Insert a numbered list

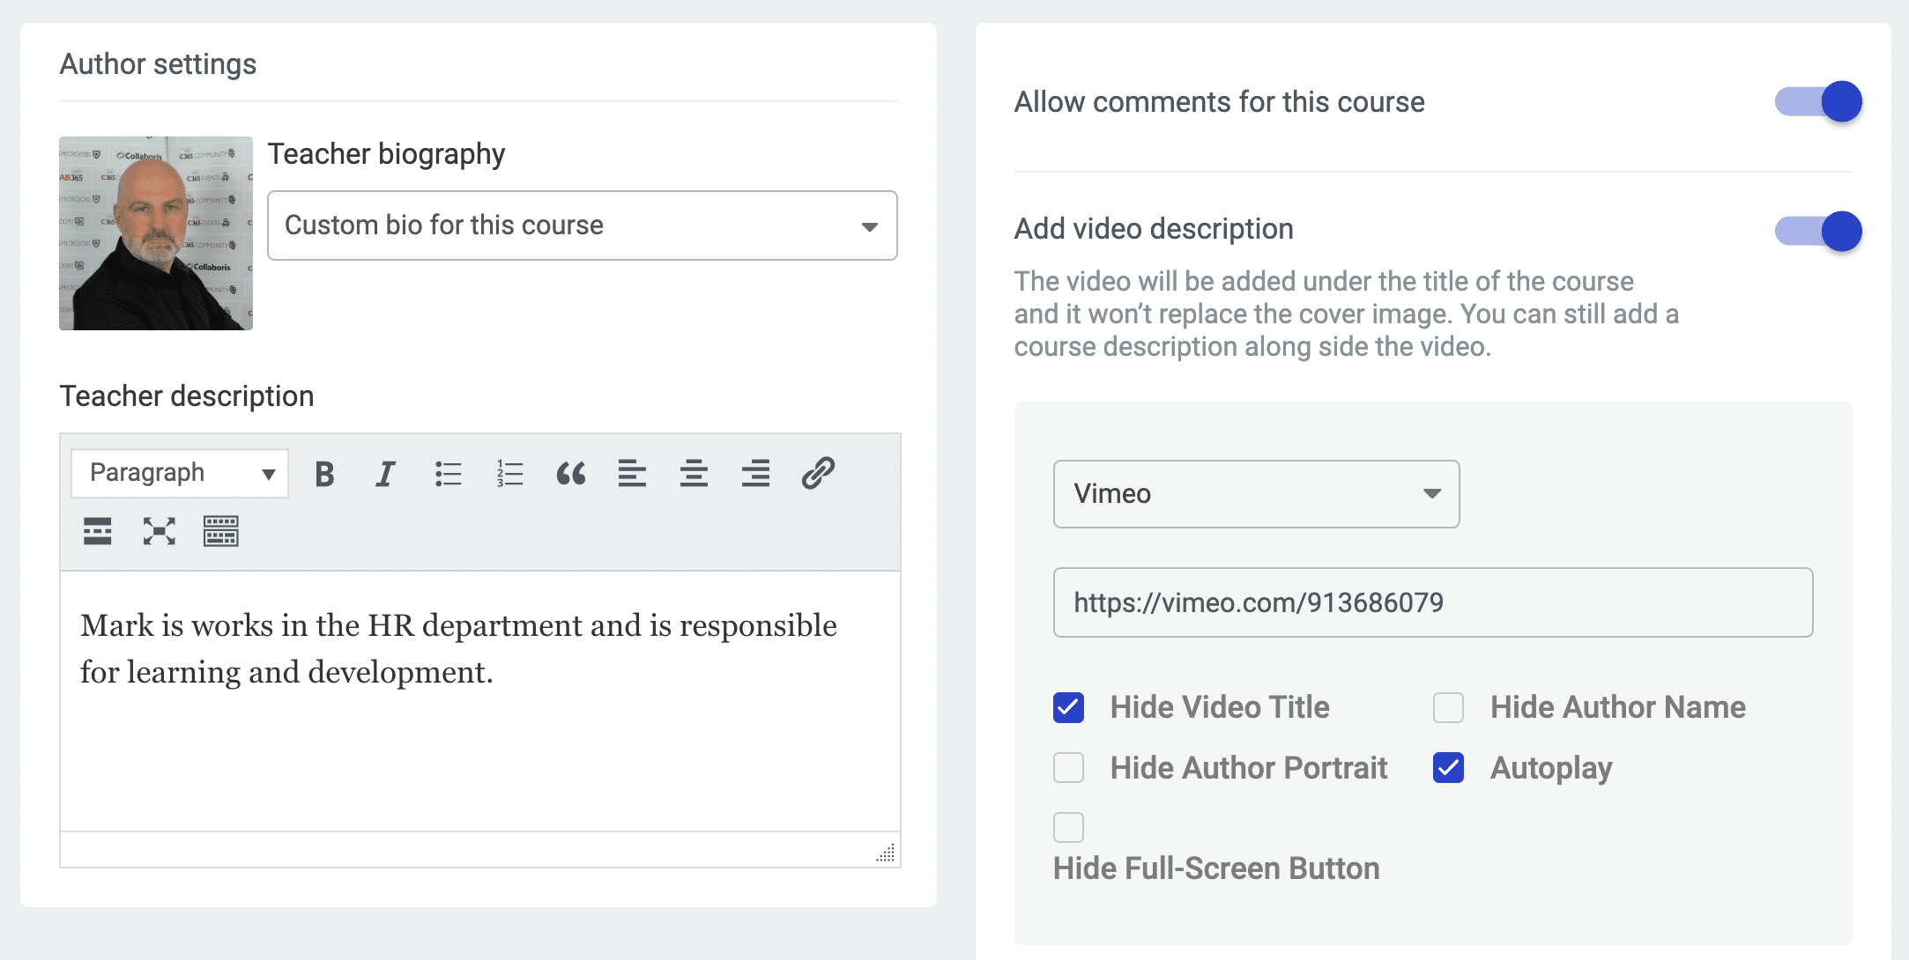(x=509, y=473)
